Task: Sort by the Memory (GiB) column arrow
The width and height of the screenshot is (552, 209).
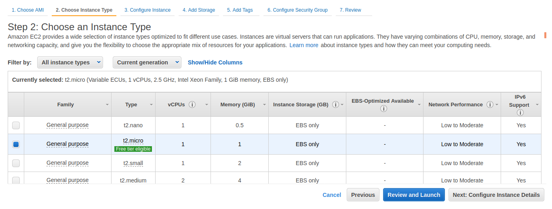Action: (264, 105)
